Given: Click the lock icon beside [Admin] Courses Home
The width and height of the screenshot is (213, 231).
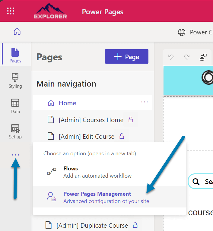Looking at the screenshot, I should (x=131, y=120).
